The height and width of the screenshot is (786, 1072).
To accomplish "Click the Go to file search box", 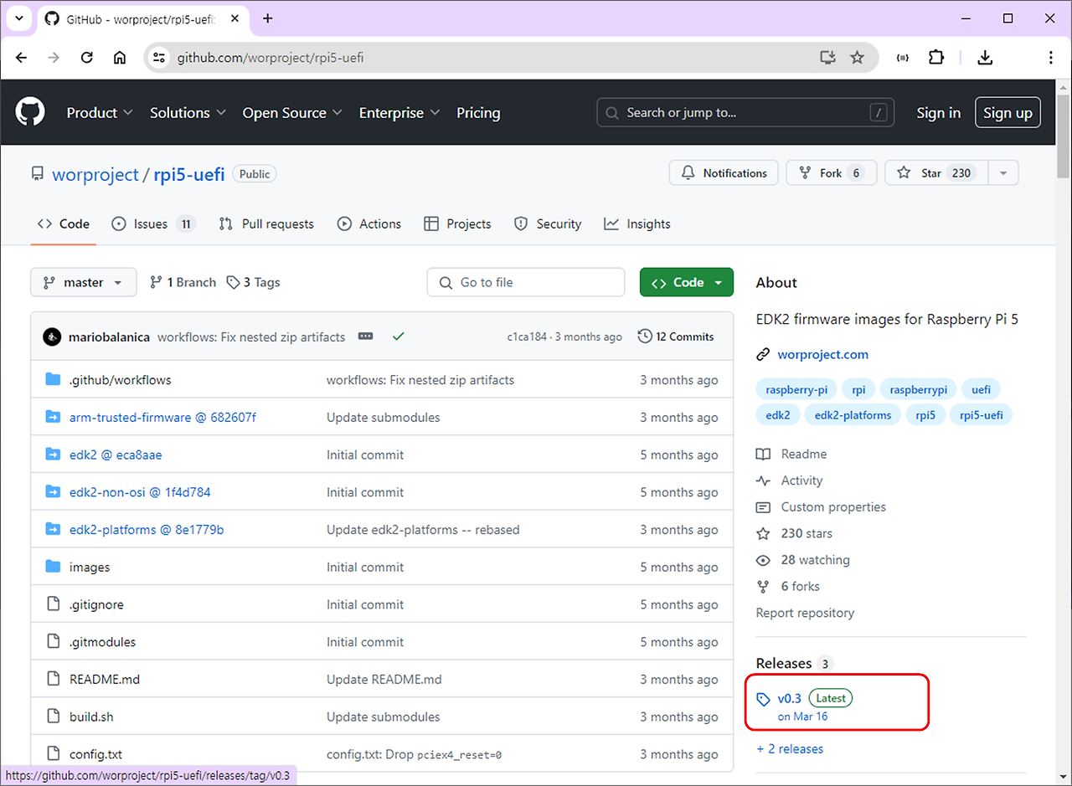I will pos(526,282).
